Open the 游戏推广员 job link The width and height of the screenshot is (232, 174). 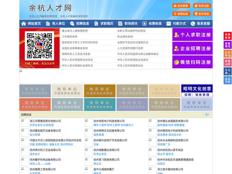click(164, 144)
